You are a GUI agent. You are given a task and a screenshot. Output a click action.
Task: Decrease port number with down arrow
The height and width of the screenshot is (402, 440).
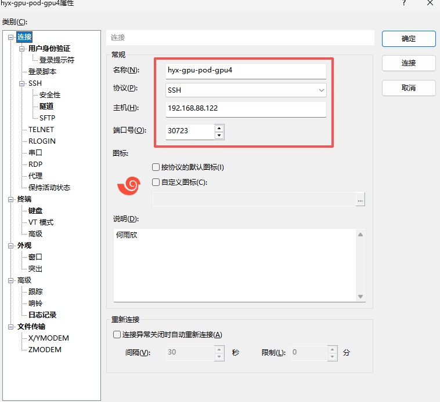[219, 136]
